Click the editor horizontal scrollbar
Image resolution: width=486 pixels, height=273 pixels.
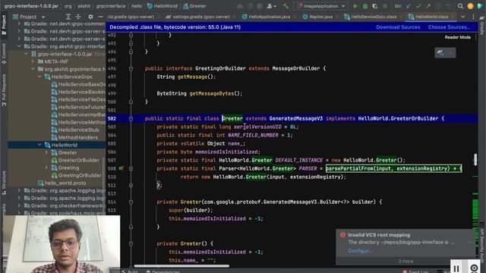click(181, 265)
